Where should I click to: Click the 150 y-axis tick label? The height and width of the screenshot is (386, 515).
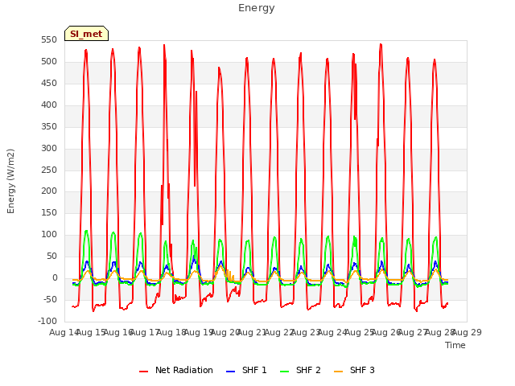[49, 212]
